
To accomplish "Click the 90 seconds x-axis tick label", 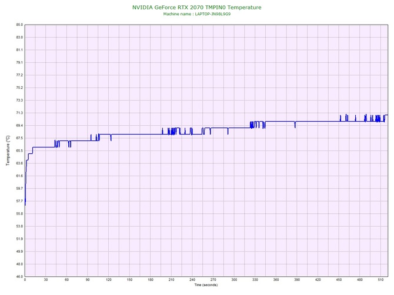I will [88, 280].
